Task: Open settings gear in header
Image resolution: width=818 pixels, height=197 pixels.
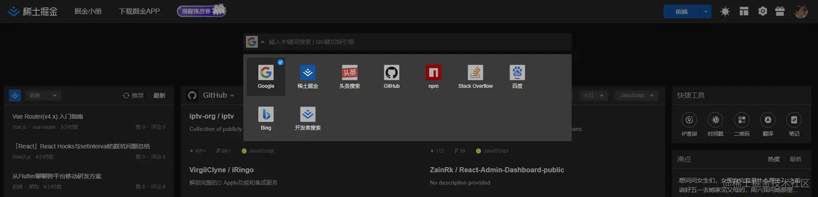Action: 763,11
